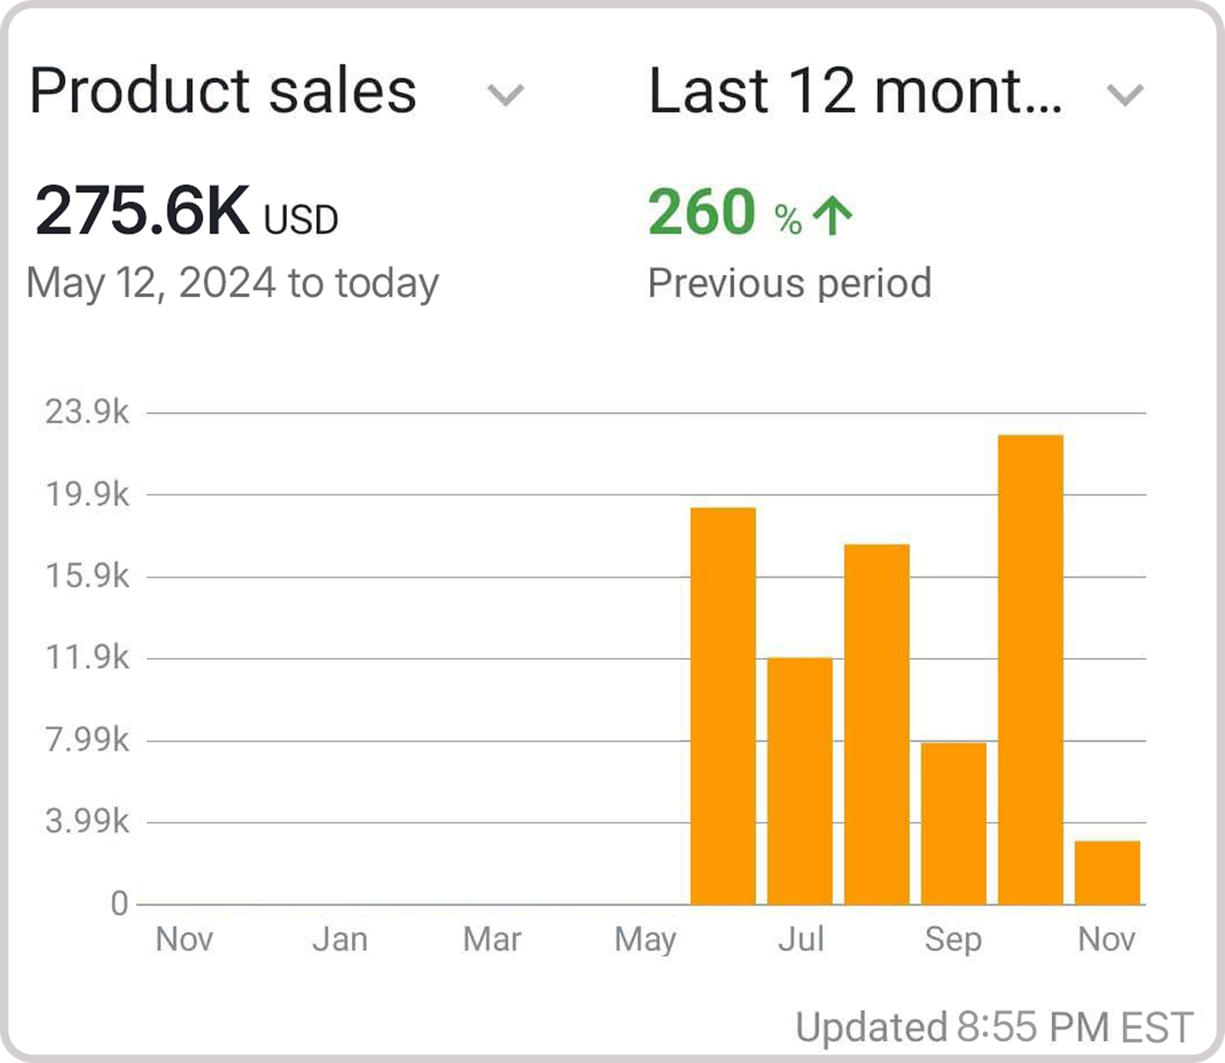Click the Updated 8:55 PM EST timestamp
This screenshot has width=1225, height=1063.
(994, 1027)
